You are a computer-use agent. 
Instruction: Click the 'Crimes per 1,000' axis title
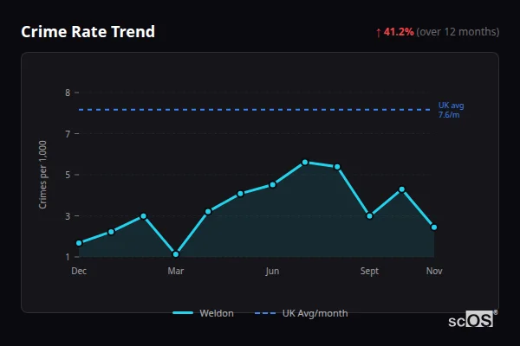[42, 175]
